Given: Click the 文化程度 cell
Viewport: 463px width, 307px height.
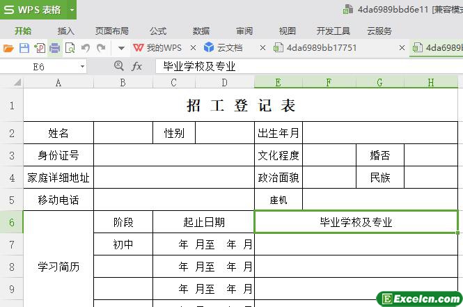Looking at the screenshot, I should 278,155.
